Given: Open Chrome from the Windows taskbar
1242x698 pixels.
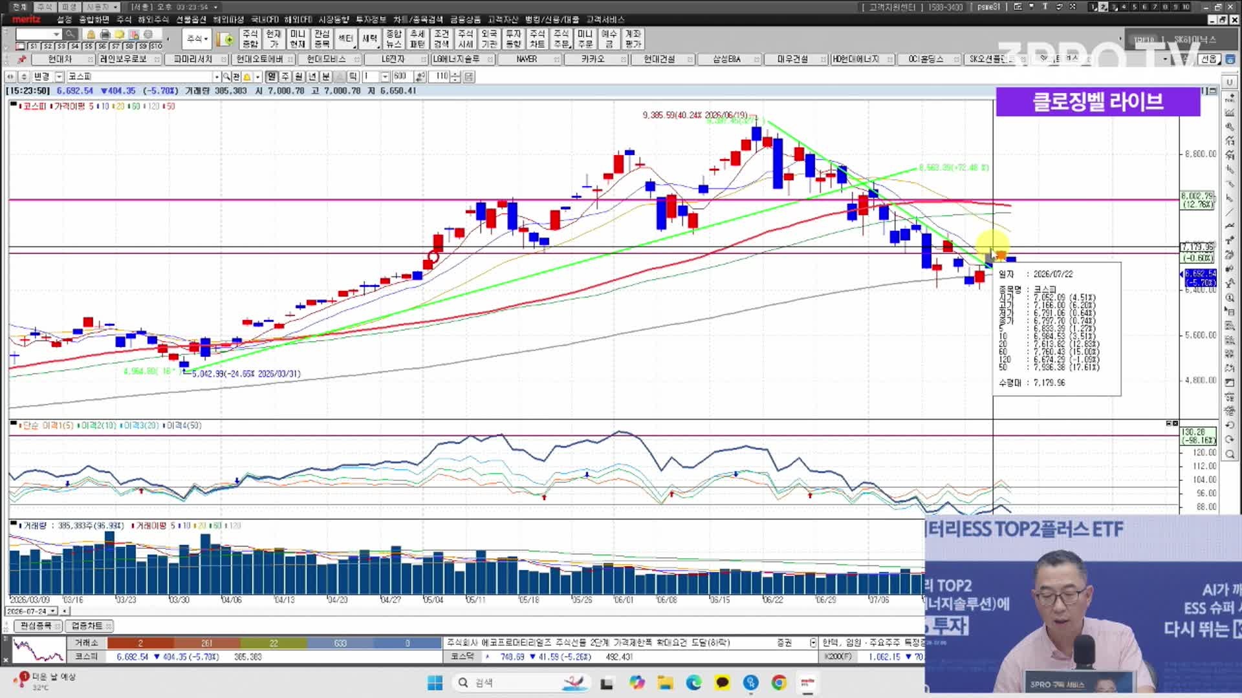Looking at the screenshot, I should point(779,682).
